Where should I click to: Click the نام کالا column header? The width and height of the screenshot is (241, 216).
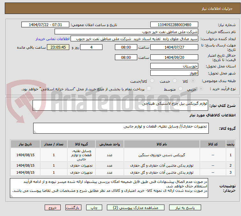click(162, 144)
